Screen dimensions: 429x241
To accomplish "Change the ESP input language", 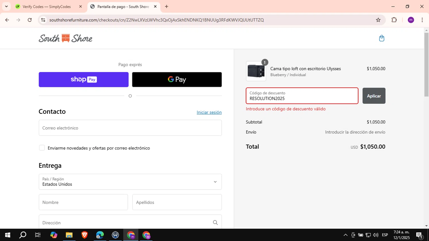I will (385, 235).
